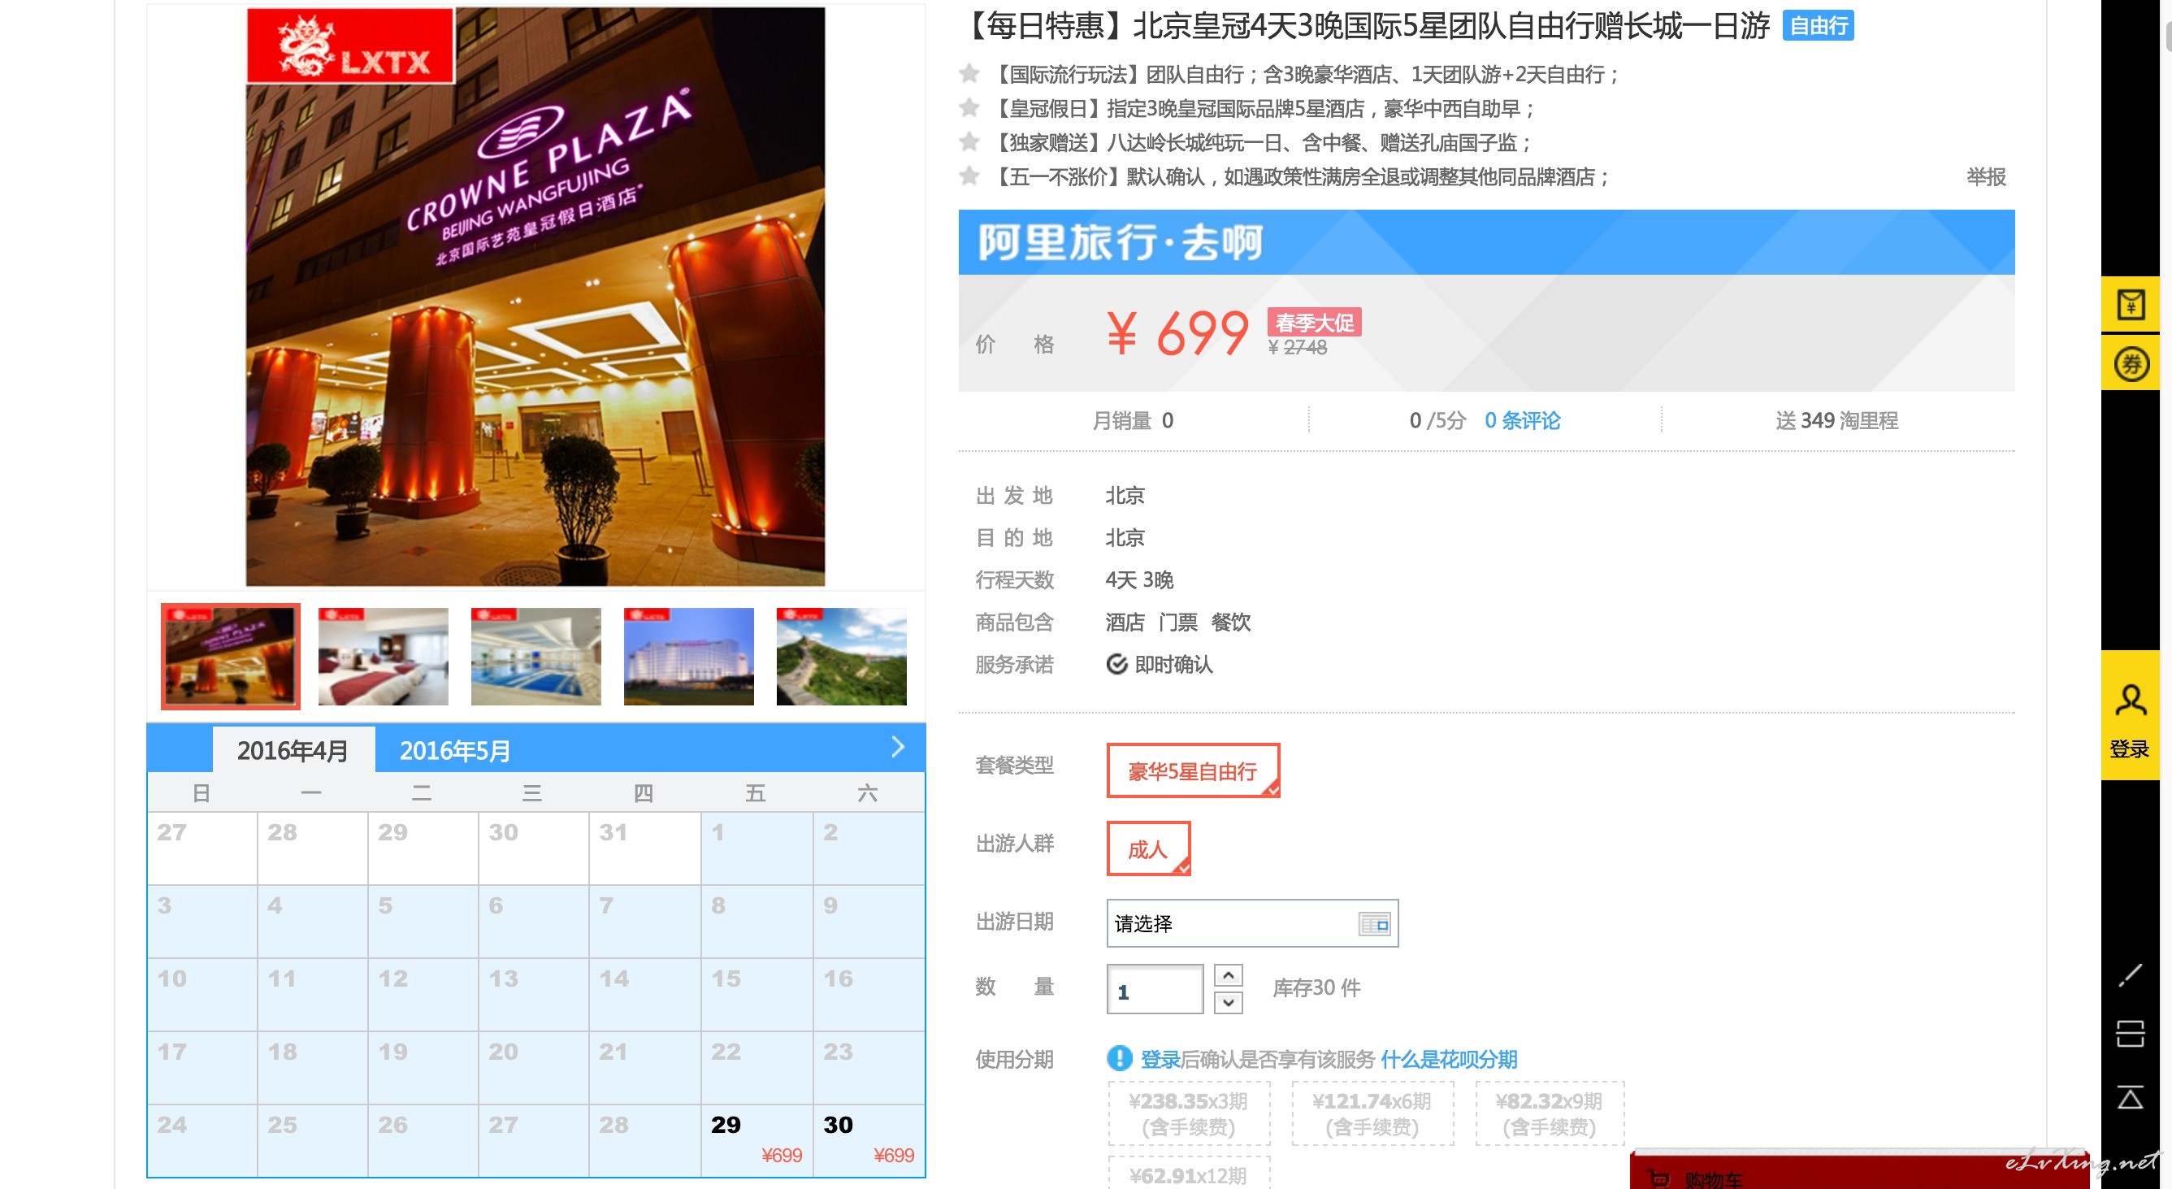Click the 送 349 淘里程 text
The height and width of the screenshot is (1189, 2172).
click(1836, 420)
